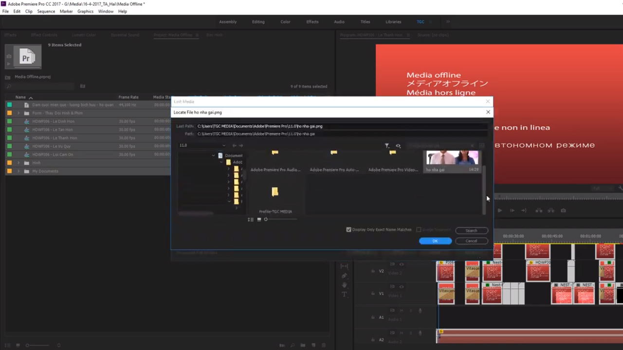Open the Sequence menu

46,11
